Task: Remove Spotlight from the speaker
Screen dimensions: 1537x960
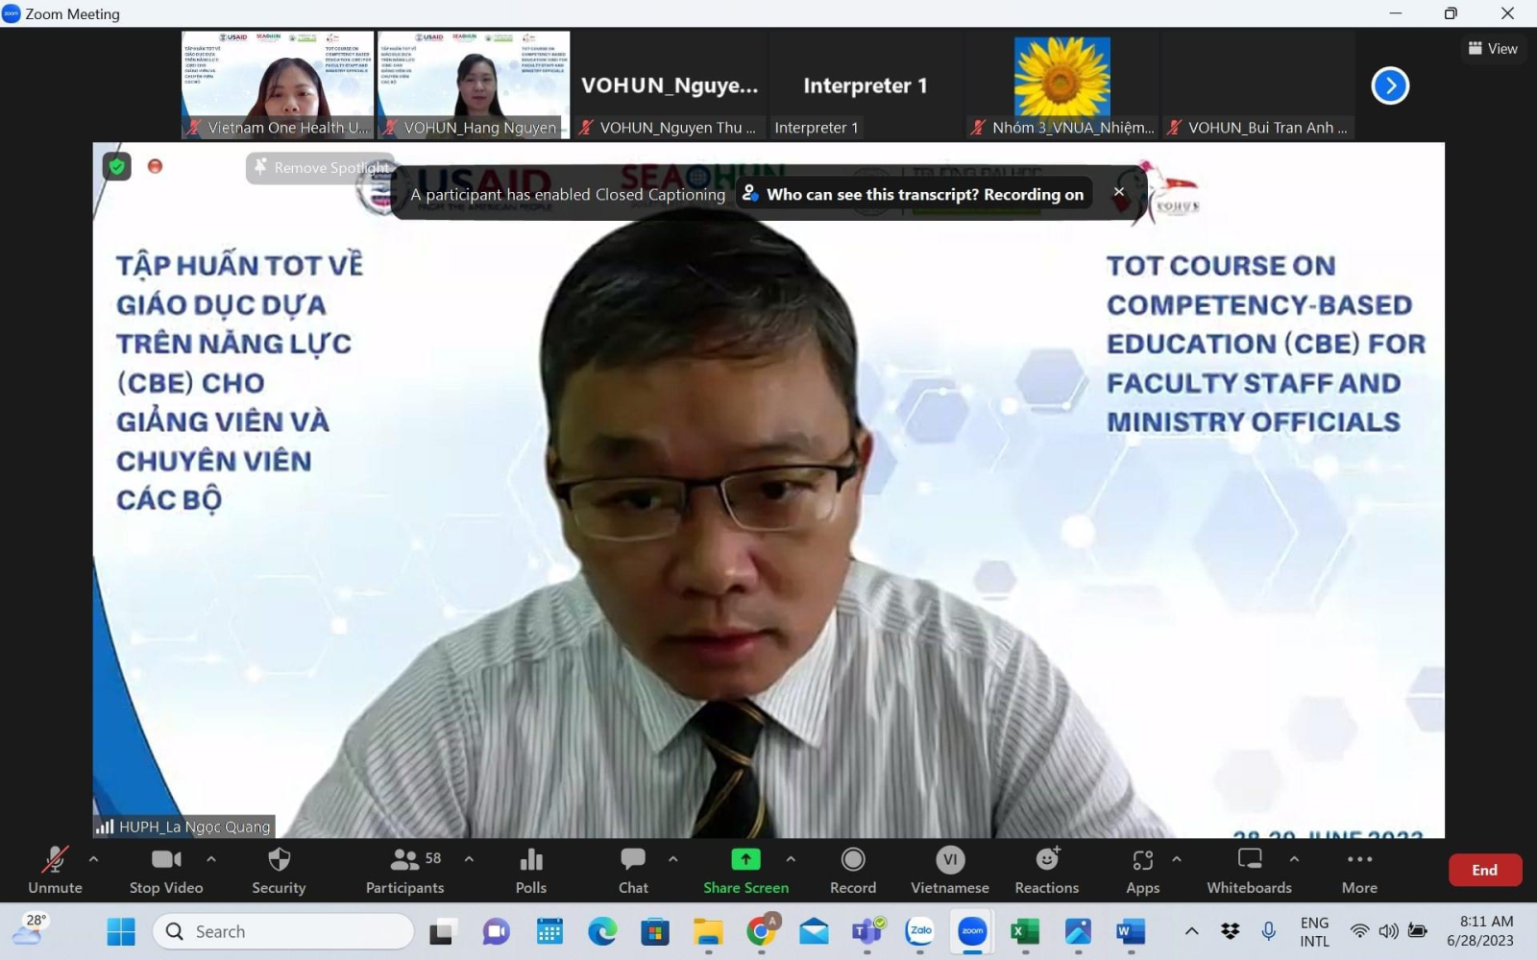Action: coord(322,168)
